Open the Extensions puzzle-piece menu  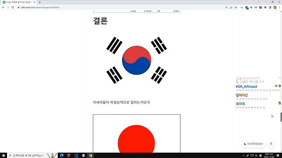coord(265,7)
